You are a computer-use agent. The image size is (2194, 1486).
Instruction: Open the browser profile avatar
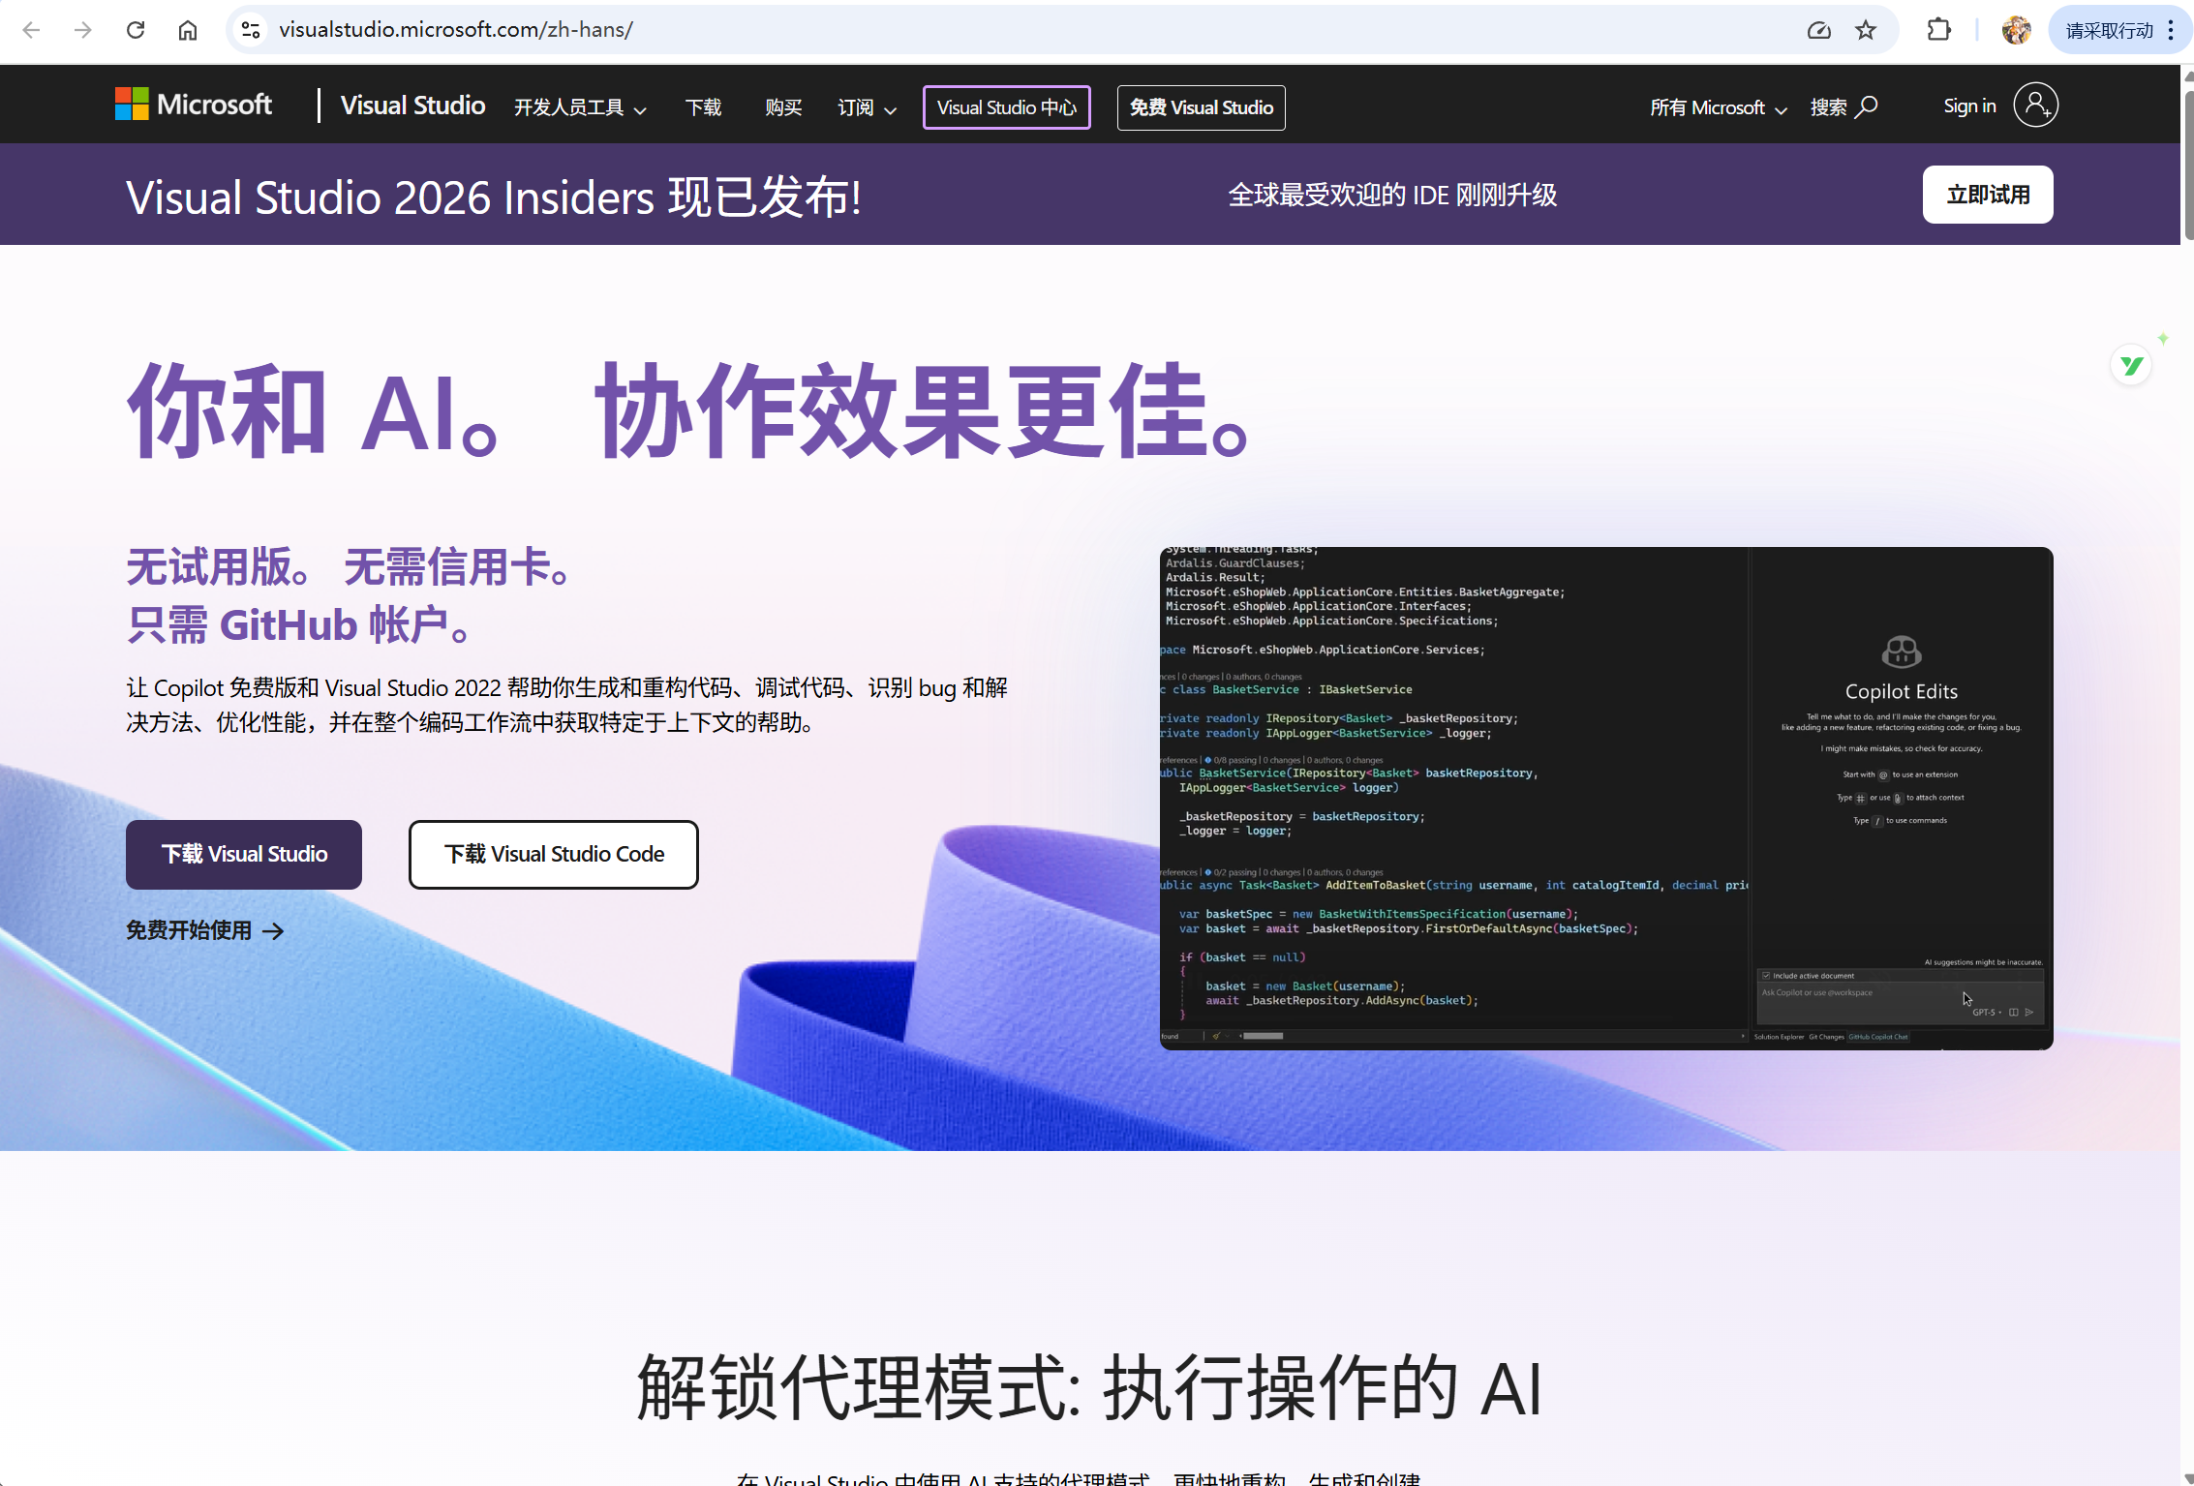click(2016, 30)
